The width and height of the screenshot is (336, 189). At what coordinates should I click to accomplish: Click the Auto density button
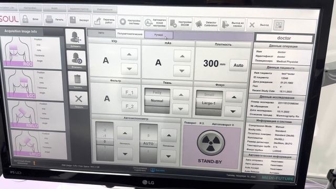(x=238, y=65)
